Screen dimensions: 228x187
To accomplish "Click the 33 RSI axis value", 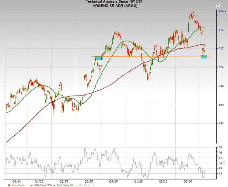I will tap(220, 173).
